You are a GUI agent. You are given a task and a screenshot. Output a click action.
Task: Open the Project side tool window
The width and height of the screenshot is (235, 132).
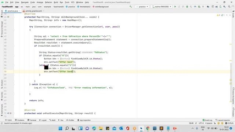[x=2, y=14]
